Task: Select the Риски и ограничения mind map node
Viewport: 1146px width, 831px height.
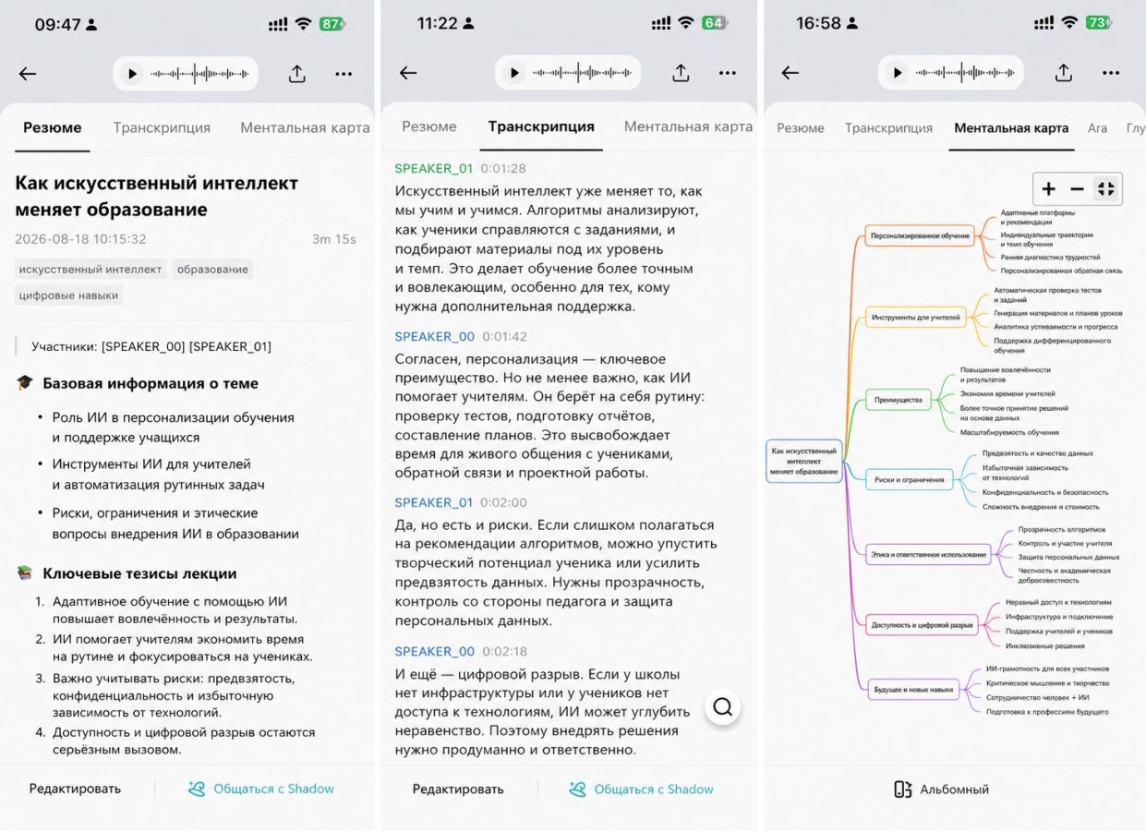Action: click(x=910, y=479)
